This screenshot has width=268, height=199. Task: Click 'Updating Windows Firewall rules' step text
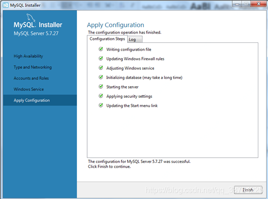135,59
